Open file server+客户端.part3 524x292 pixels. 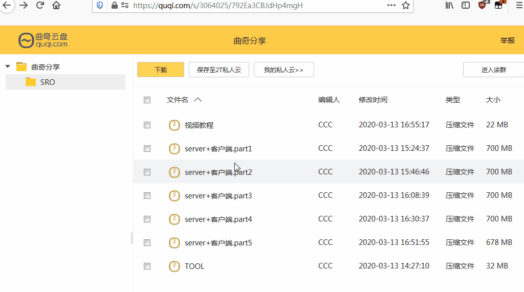[x=218, y=196]
